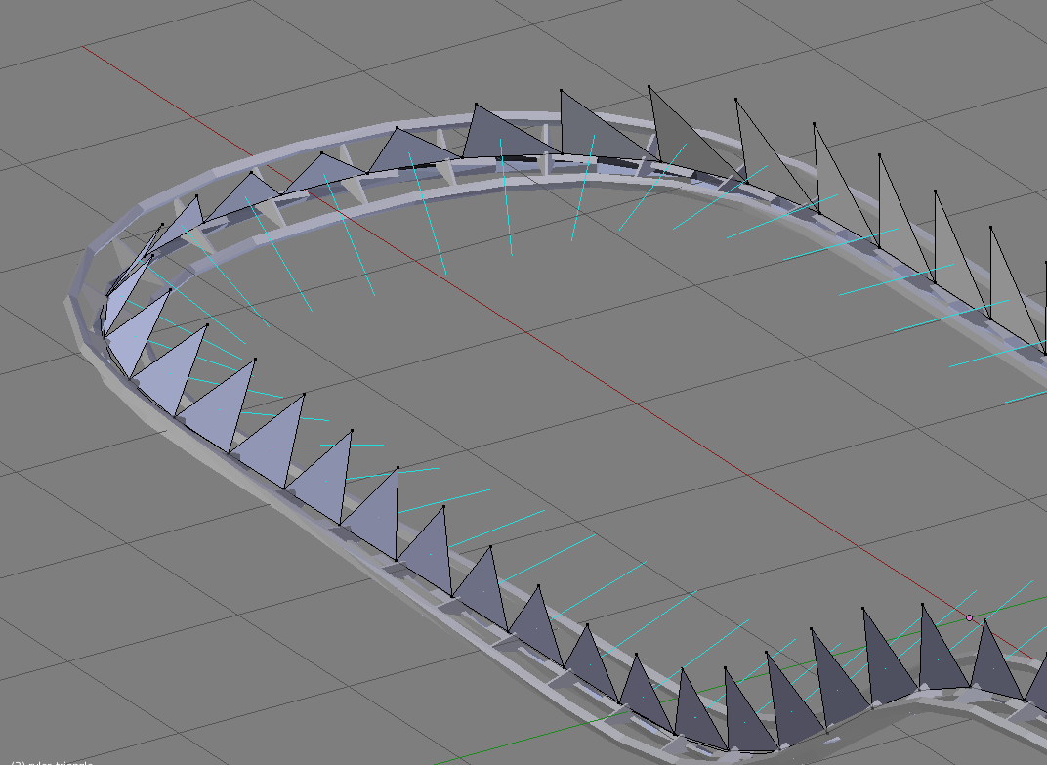Select the triangle tip beside the pink origin dot
The height and width of the screenshot is (765, 1047).
pos(984,620)
